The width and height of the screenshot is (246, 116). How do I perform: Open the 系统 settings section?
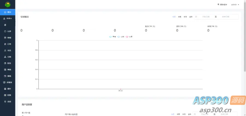[x=8, y=102]
